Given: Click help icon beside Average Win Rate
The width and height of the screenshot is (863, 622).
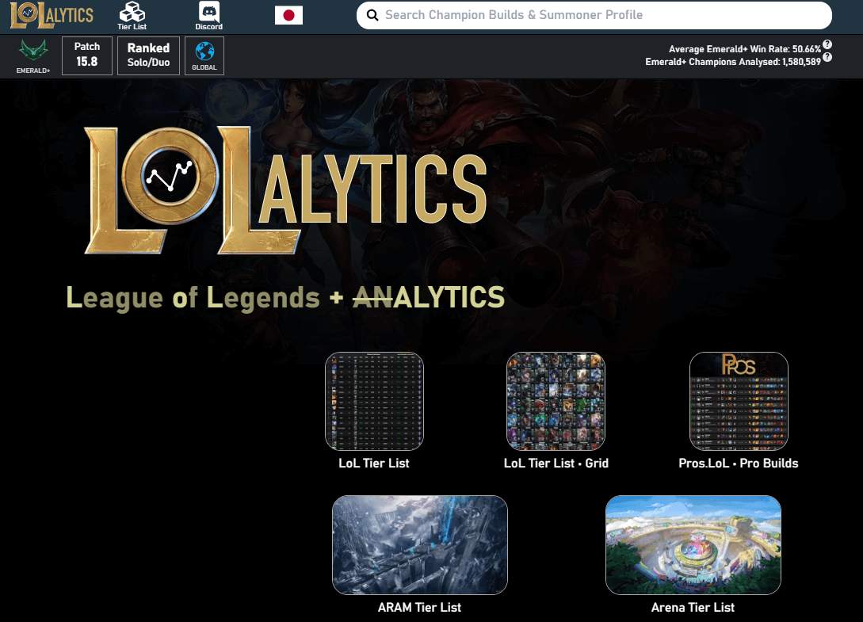Looking at the screenshot, I should pos(827,44).
